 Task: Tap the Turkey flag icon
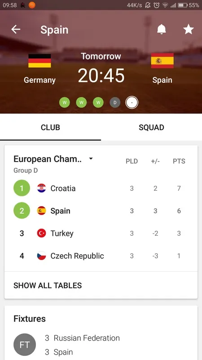[x=41, y=233]
